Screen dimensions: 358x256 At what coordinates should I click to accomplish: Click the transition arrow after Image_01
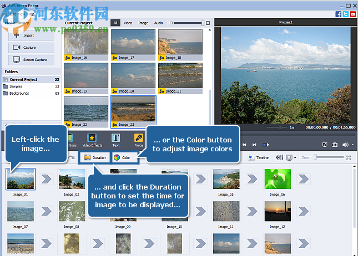[x=47, y=179]
